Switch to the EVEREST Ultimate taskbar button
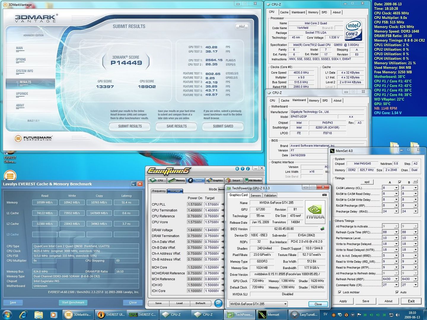The height and width of the screenshot is (320, 427). 111,315
